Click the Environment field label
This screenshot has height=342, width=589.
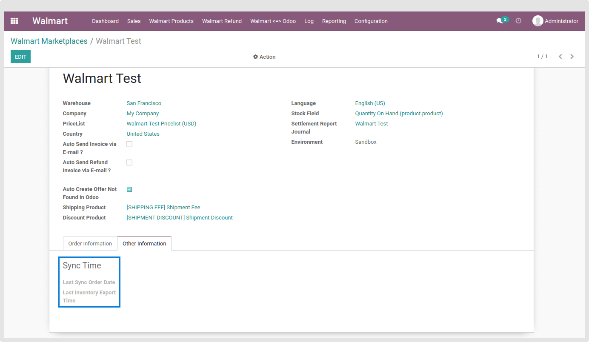pos(307,142)
